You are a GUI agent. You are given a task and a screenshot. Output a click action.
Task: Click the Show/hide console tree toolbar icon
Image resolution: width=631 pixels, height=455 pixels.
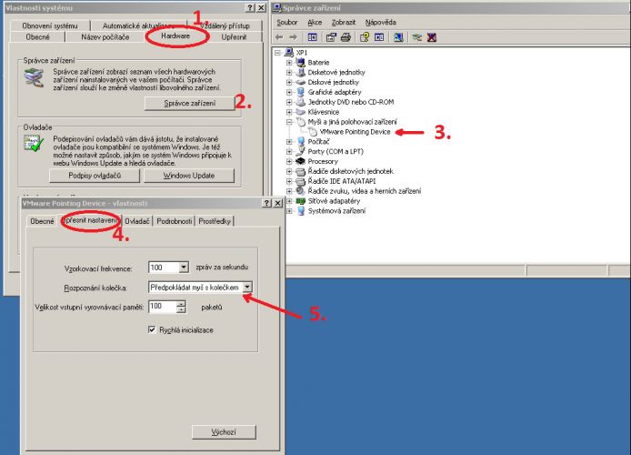(x=312, y=37)
